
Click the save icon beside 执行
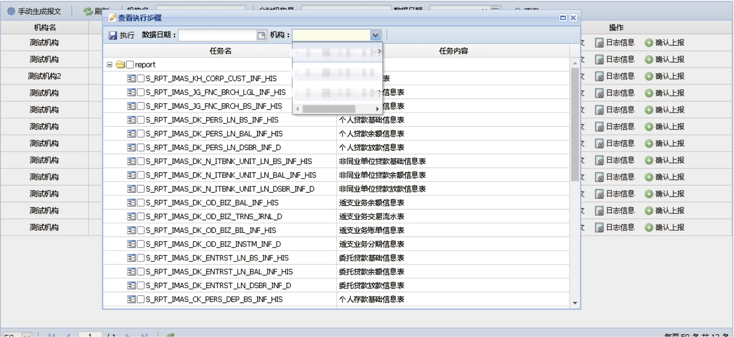[x=113, y=35]
